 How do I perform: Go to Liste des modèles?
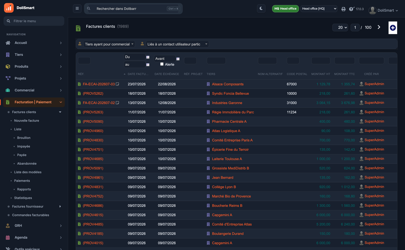pyautogui.click(x=28, y=172)
